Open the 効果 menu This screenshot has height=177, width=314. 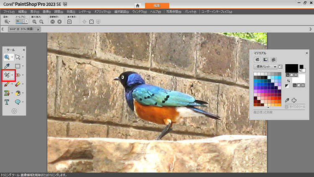[x=71, y=12]
